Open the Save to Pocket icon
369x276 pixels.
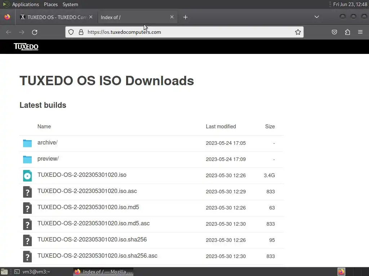tap(334, 32)
